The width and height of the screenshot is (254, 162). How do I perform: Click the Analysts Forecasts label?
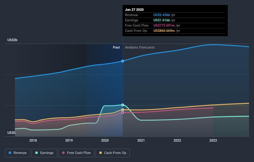tap(140, 47)
